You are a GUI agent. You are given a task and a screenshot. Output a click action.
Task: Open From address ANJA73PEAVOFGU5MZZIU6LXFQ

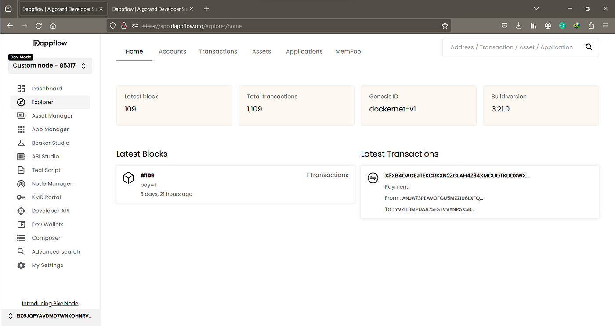tap(443, 198)
